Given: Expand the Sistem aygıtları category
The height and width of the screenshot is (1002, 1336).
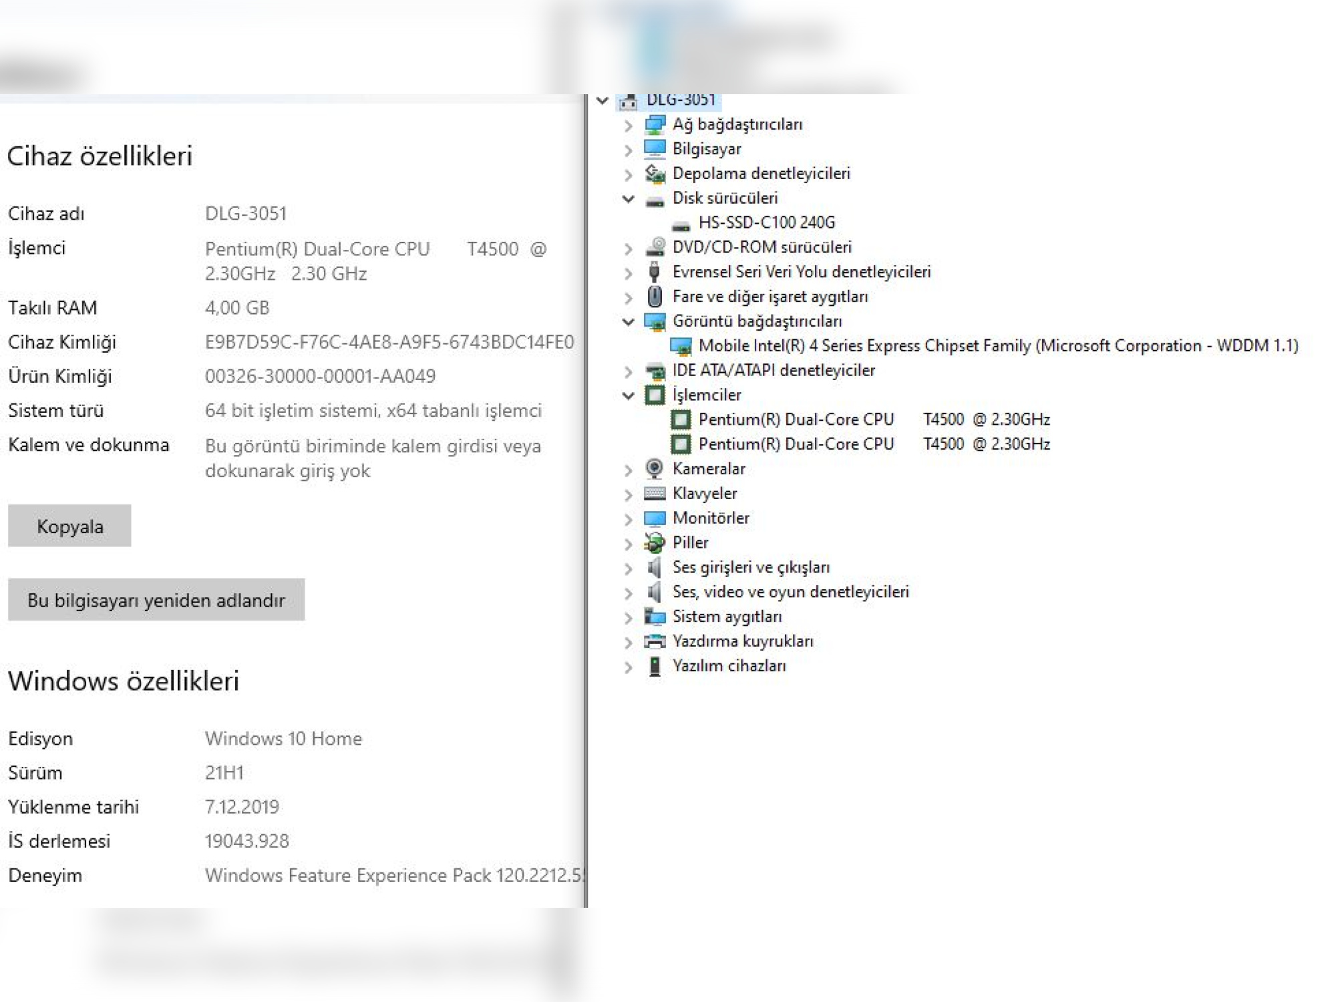Looking at the screenshot, I should coord(628,617).
